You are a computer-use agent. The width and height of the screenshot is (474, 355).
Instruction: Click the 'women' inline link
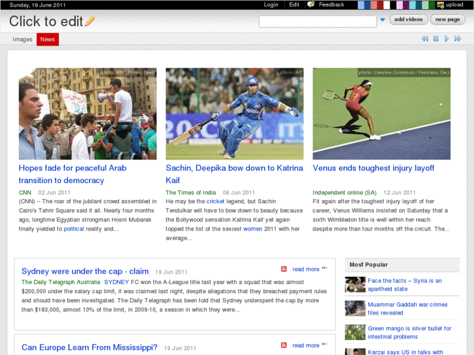pos(253,229)
